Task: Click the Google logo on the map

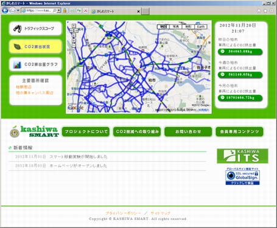Action: click(75, 108)
